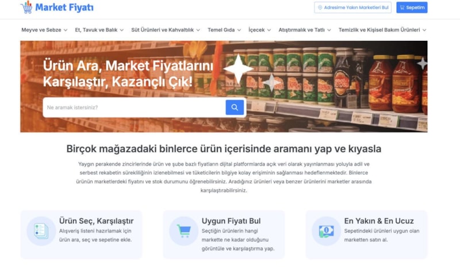Click the green cart icon beside Uygun Fiyatı Bul

click(x=183, y=231)
